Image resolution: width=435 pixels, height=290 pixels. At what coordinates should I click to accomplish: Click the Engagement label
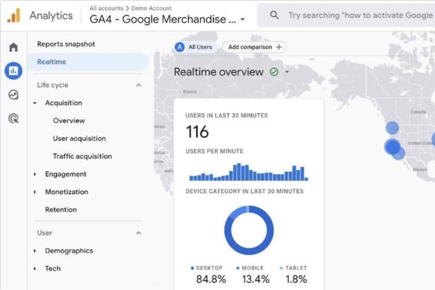pos(66,174)
